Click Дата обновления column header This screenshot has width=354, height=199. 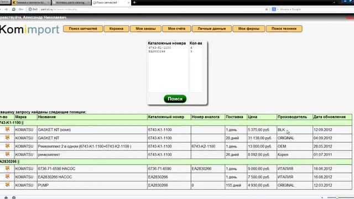[x=332, y=117]
